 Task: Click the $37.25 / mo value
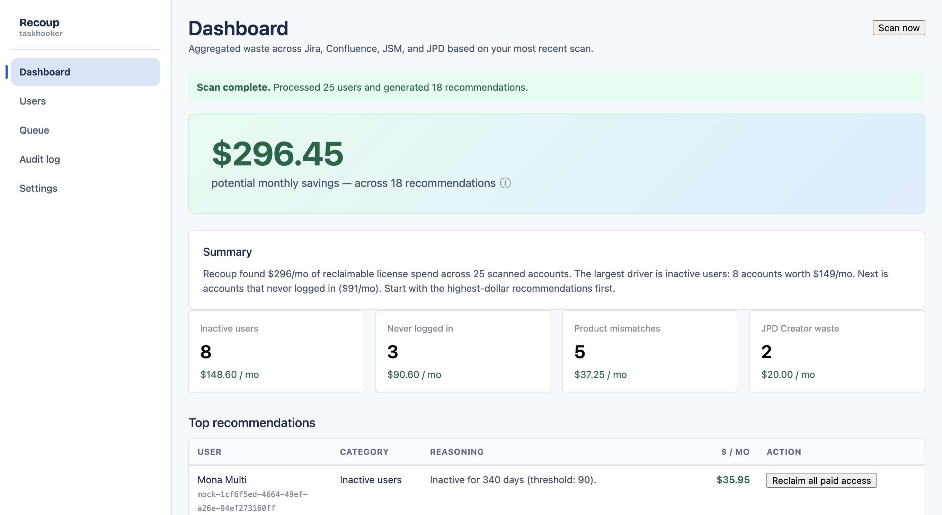pyautogui.click(x=601, y=374)
